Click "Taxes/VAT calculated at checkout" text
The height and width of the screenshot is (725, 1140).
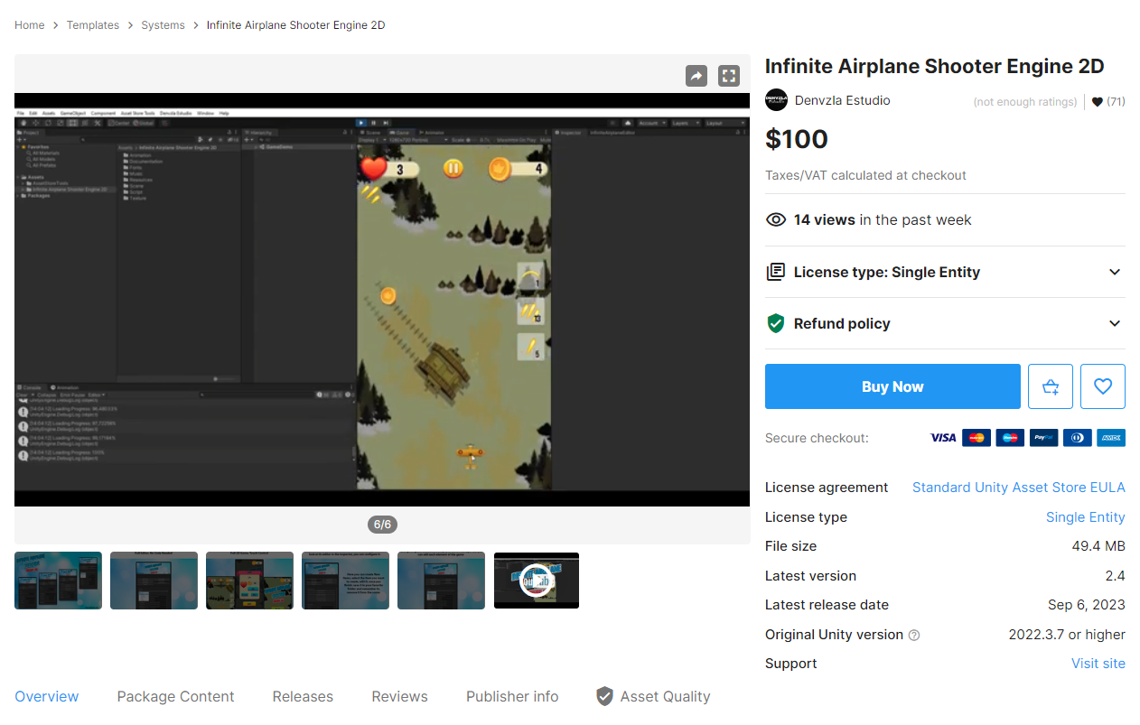click(x=865, y=175)
